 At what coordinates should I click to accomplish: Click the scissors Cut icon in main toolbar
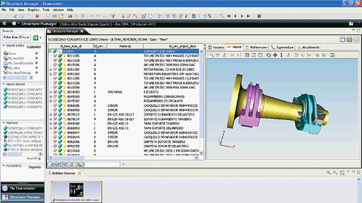(x=15, y=16)
